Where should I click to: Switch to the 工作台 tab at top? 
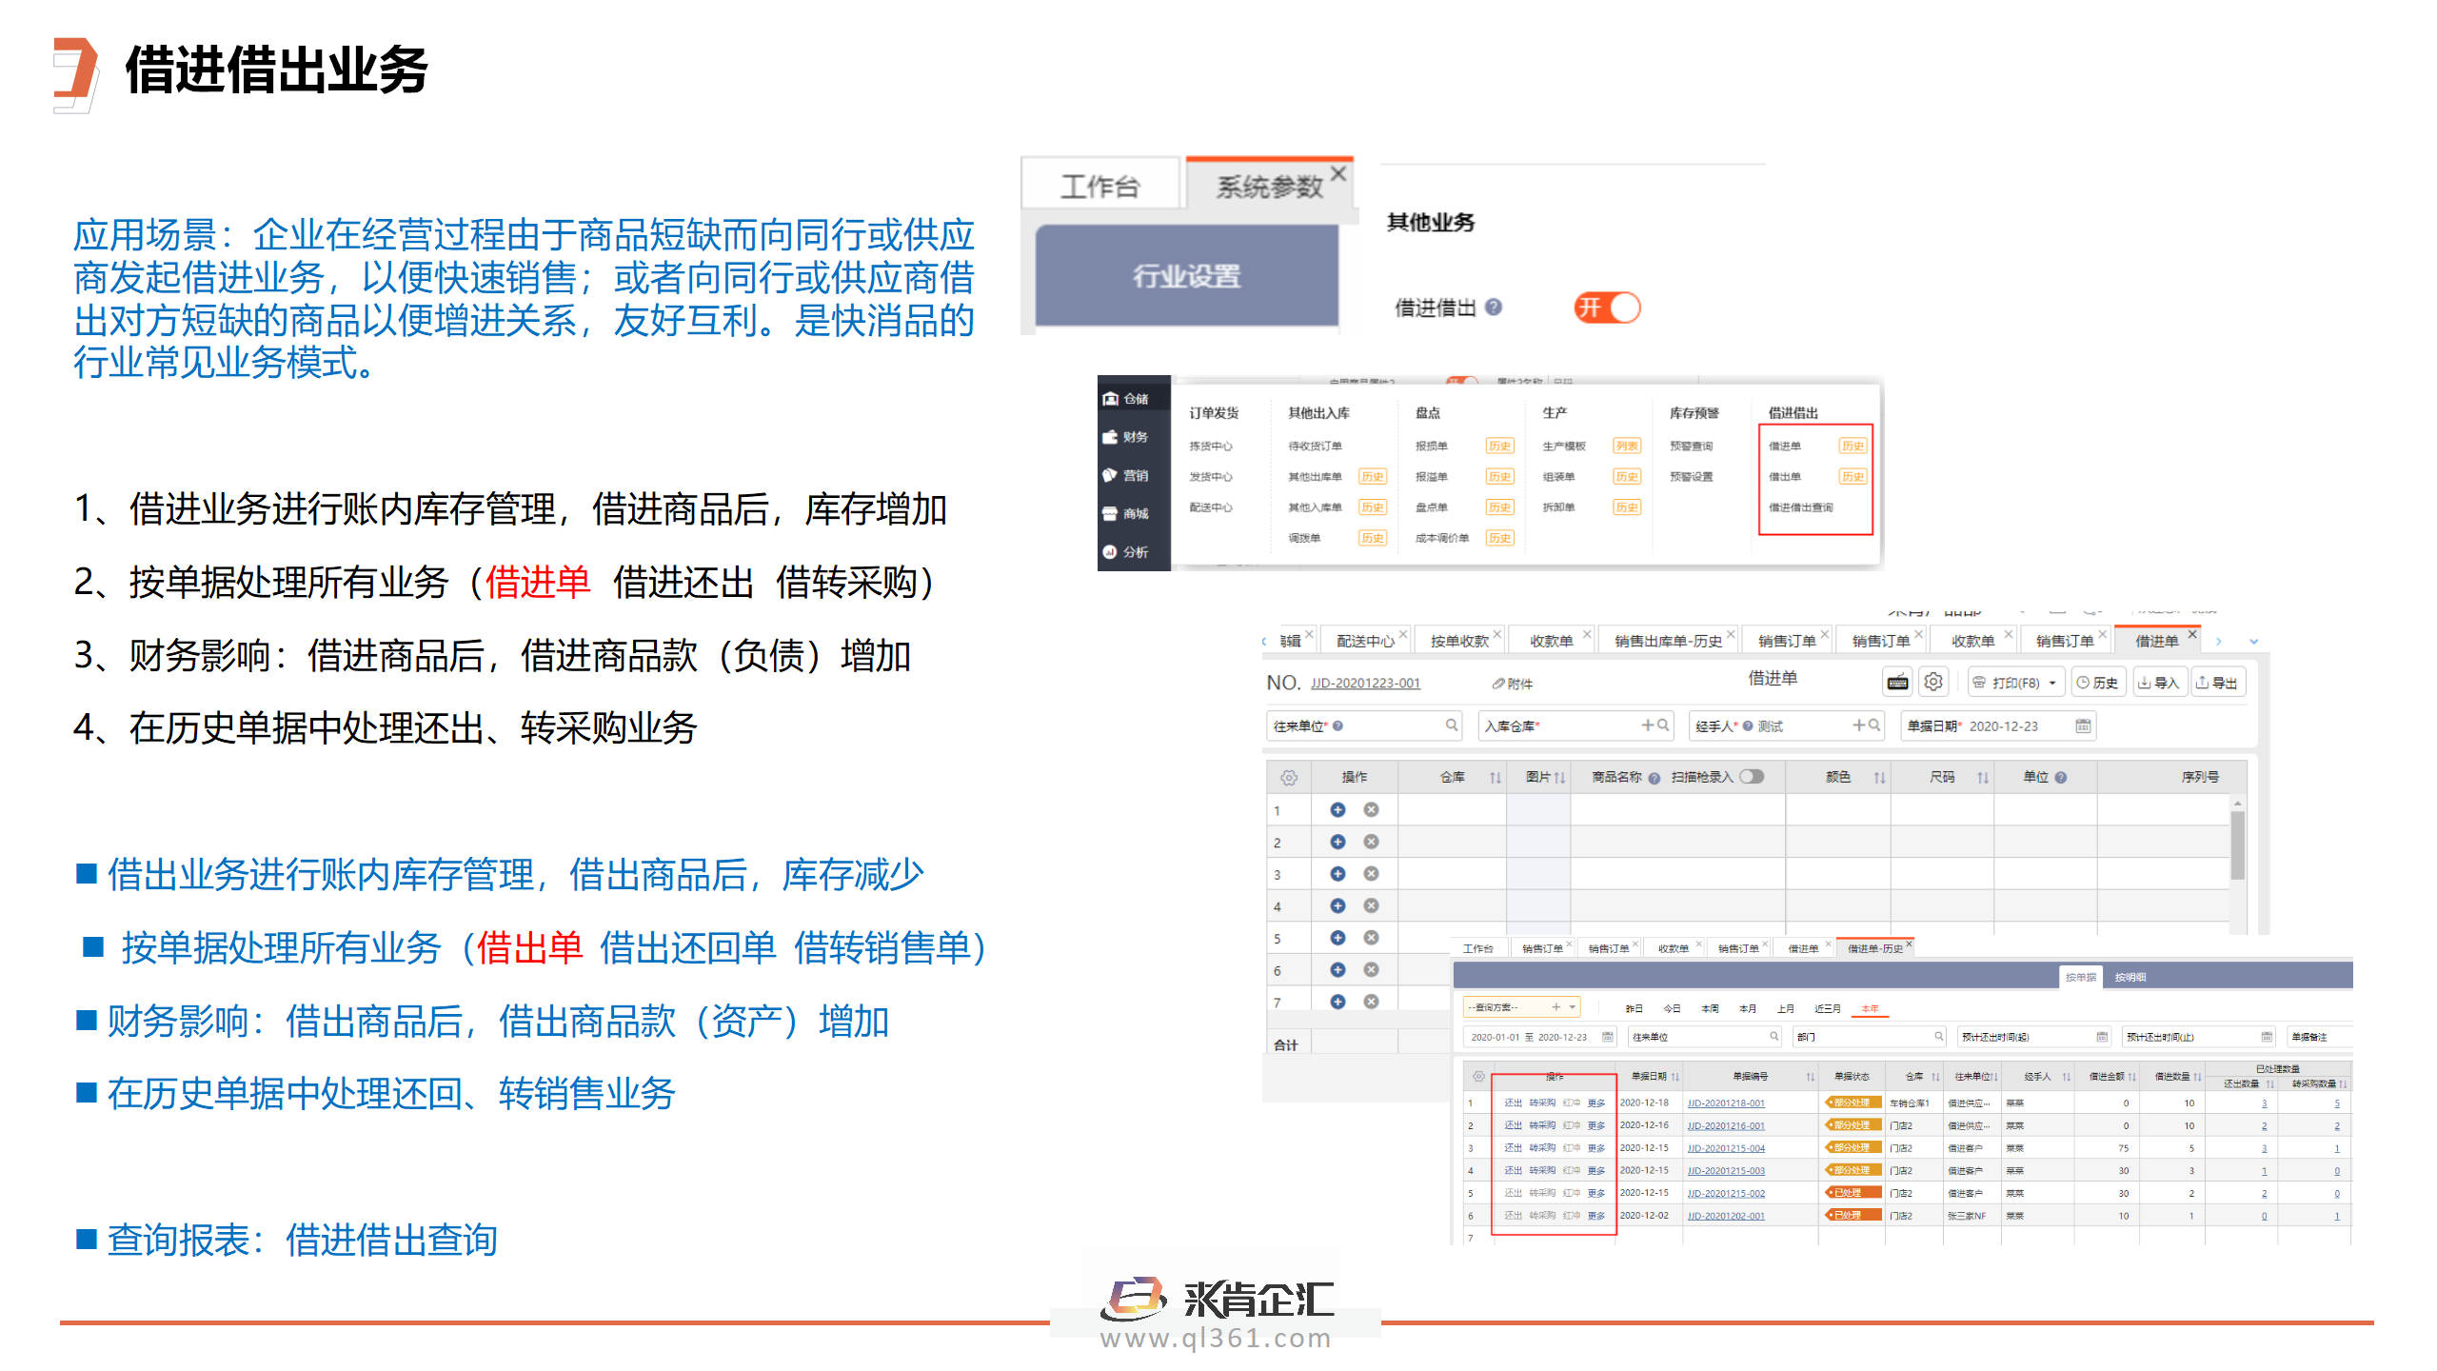(1100, 186)
